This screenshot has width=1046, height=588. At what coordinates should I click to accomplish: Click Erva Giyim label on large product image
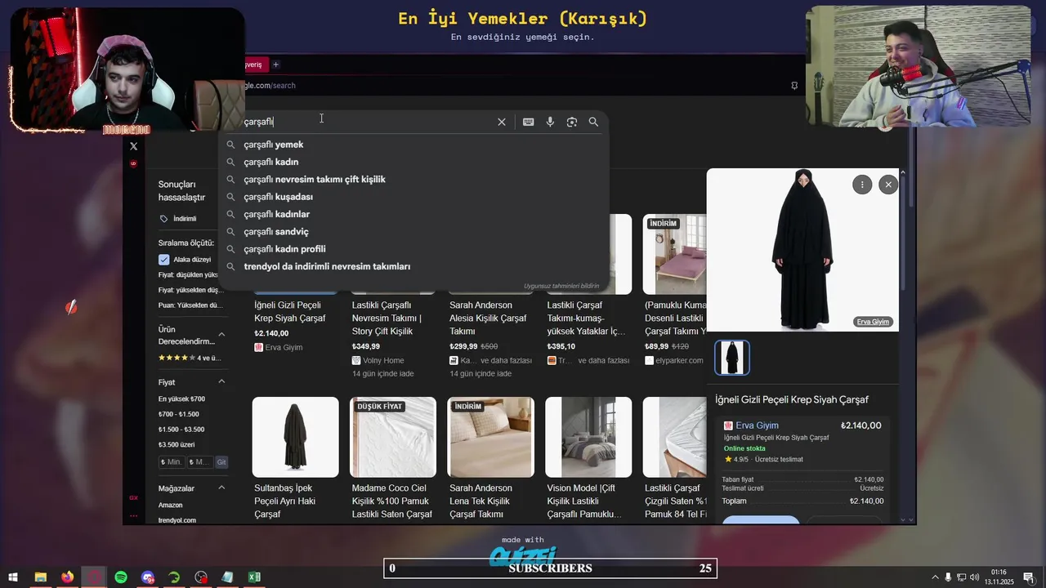(x=873, y=322)
